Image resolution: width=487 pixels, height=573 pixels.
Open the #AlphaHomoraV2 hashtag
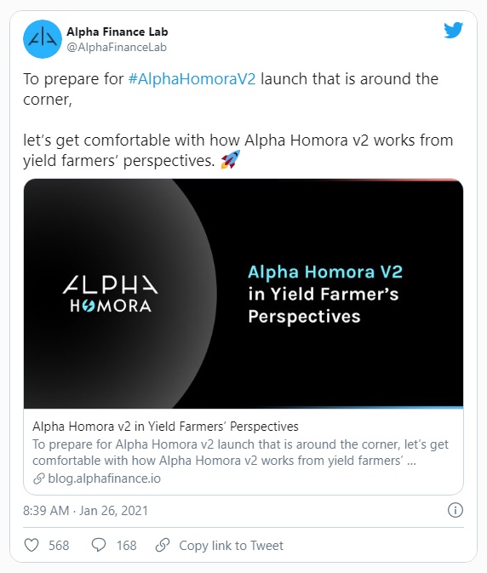(x=192, y=79)
